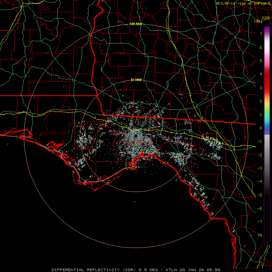Click the 4 dB tick label

click(261, 74)
